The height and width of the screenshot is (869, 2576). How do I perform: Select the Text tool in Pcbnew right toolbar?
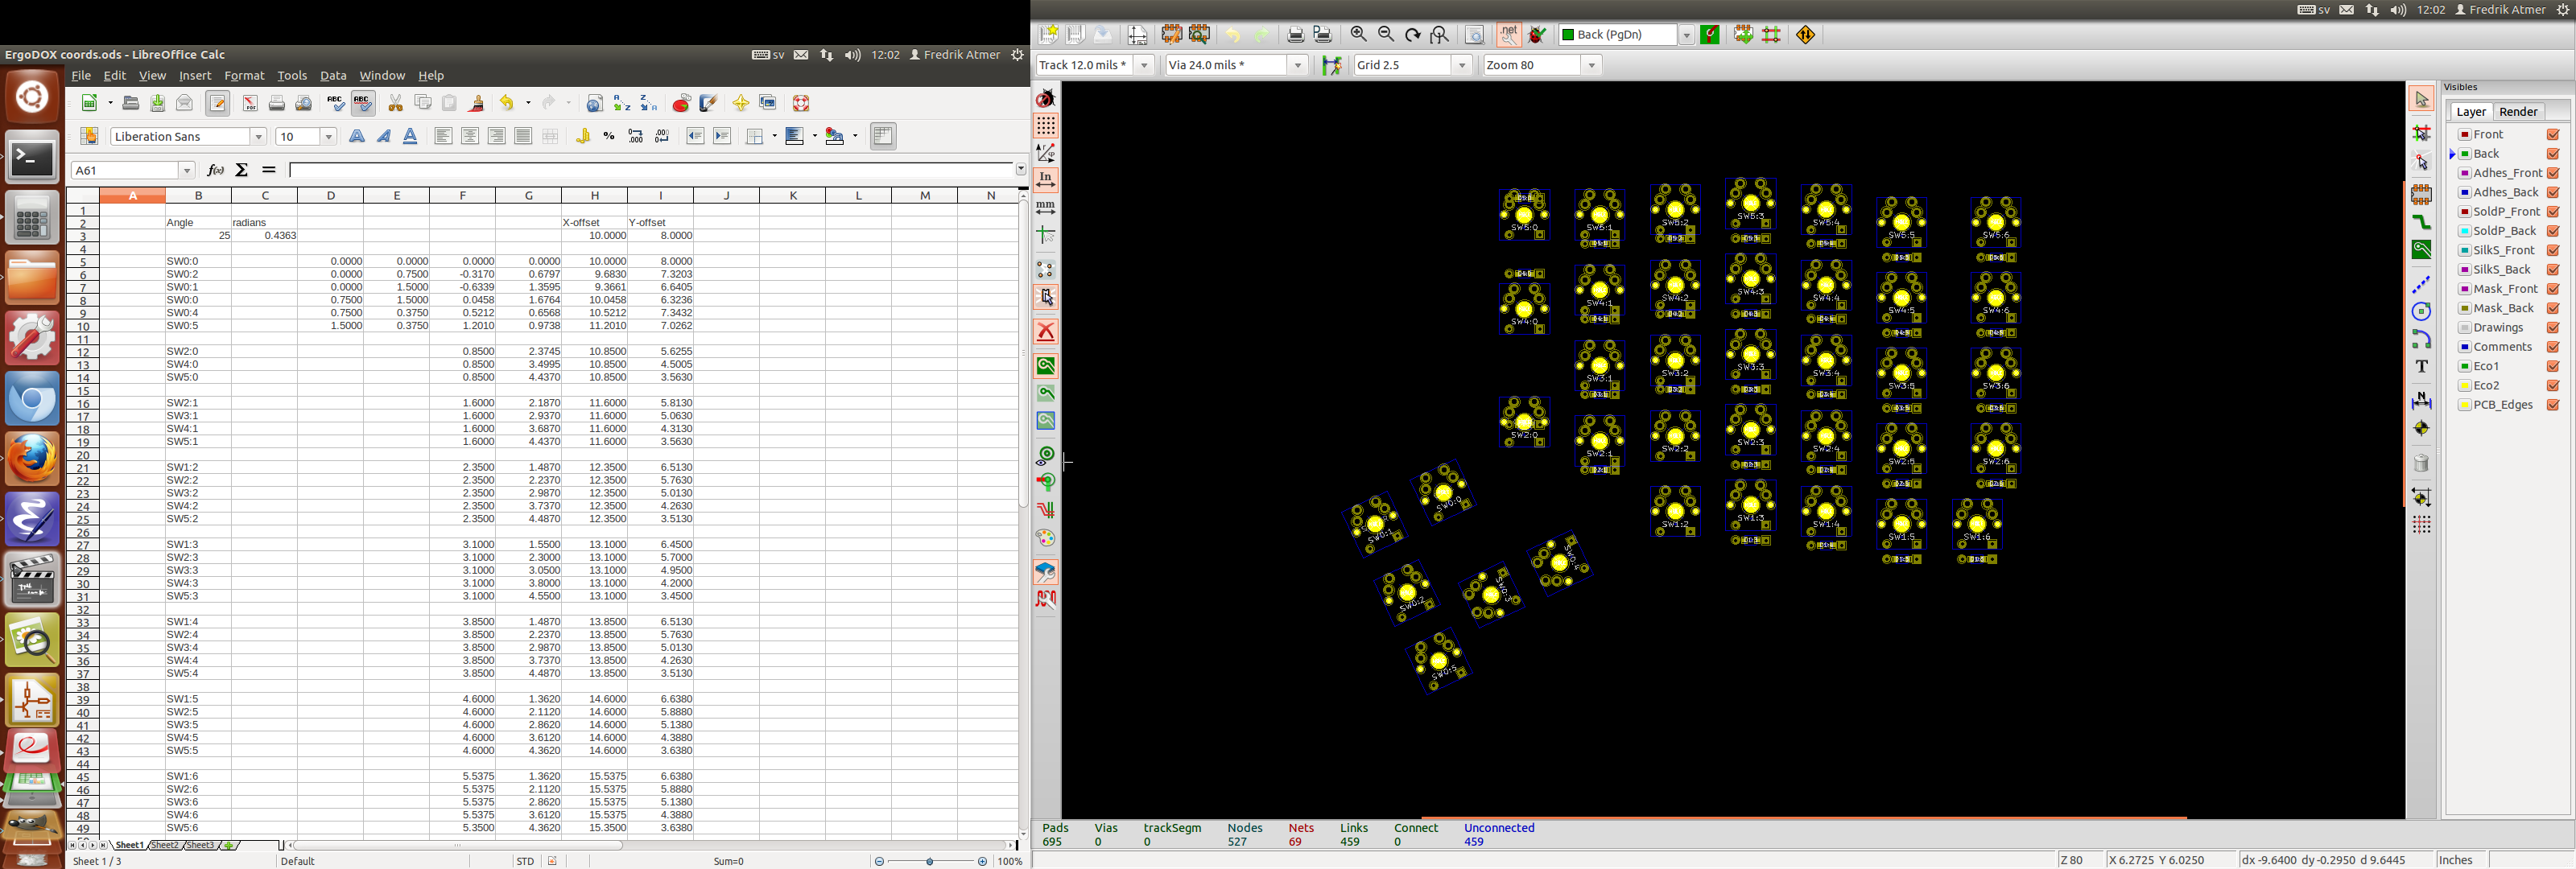click(2422, 366)
